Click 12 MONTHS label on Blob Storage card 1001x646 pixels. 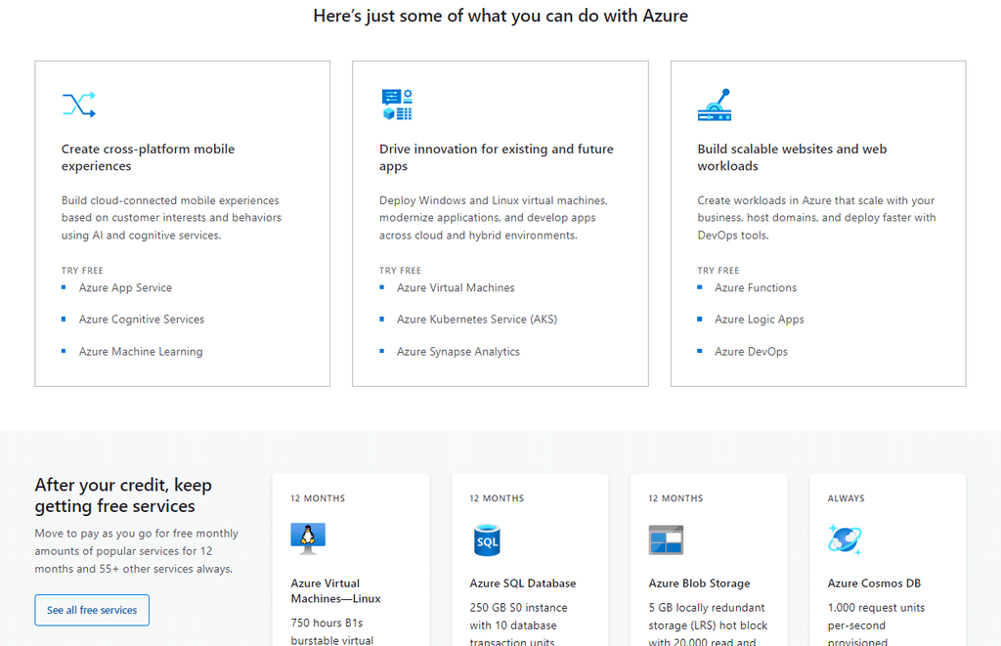675,498
